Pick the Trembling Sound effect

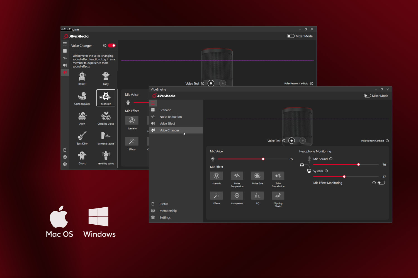coord(106,158)
